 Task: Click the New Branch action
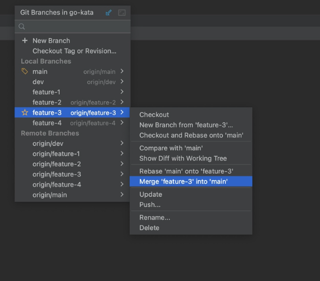[x=51, y=41]
